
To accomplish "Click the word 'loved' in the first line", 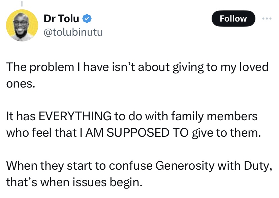I will tap(253, 67).
